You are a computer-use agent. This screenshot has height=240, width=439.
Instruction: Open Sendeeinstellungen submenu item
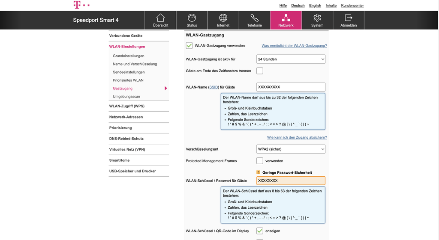pos(129,72)
